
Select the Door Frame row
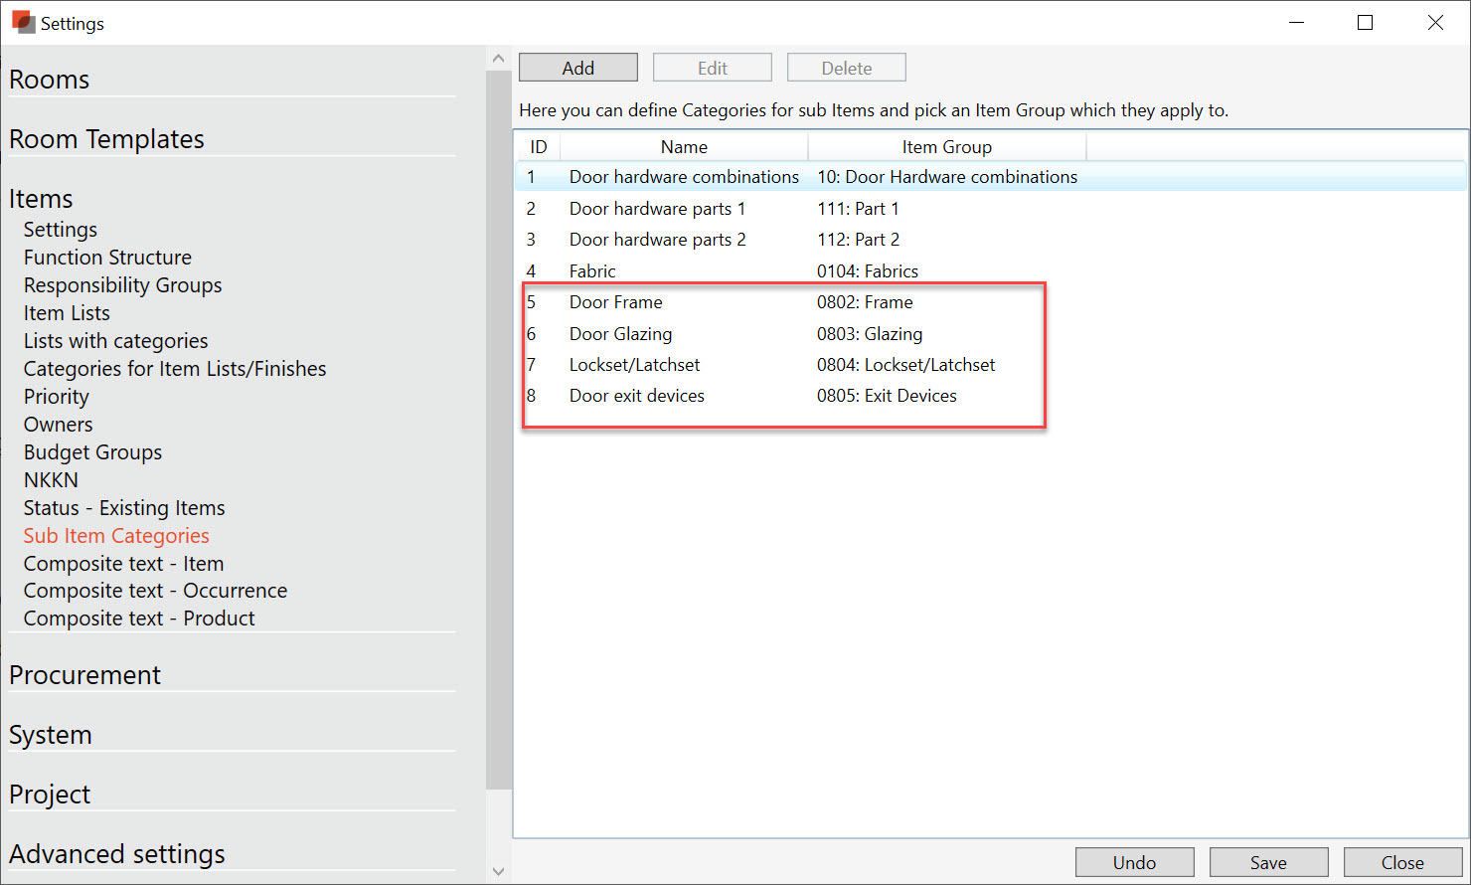[615, 302]
